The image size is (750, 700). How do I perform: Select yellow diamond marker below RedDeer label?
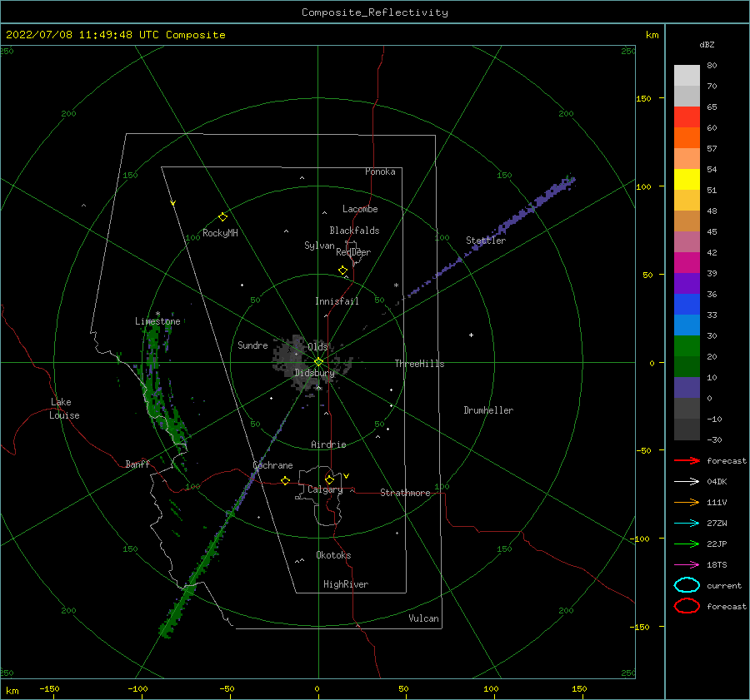click(x=343, y=271)
